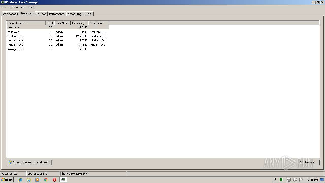This screenshot has height=183, width=325.
Task: Open network status tray icon
Action: pos(288,180)
